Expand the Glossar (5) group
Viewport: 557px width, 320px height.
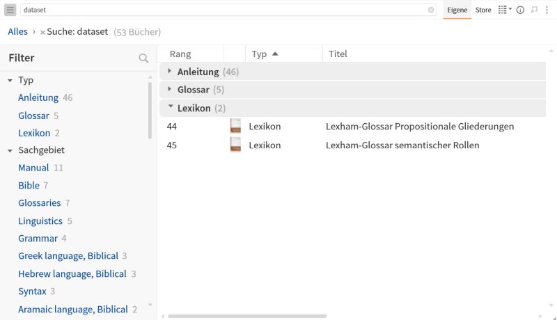pyautogui.click(x=169, y=89)
